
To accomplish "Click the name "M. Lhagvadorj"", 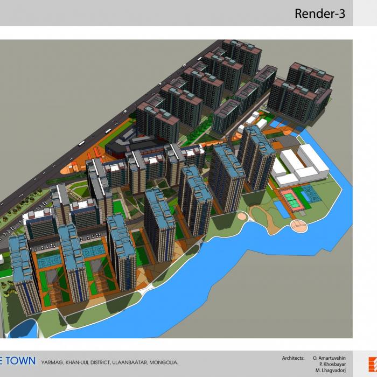I will [x=330, y=371].
